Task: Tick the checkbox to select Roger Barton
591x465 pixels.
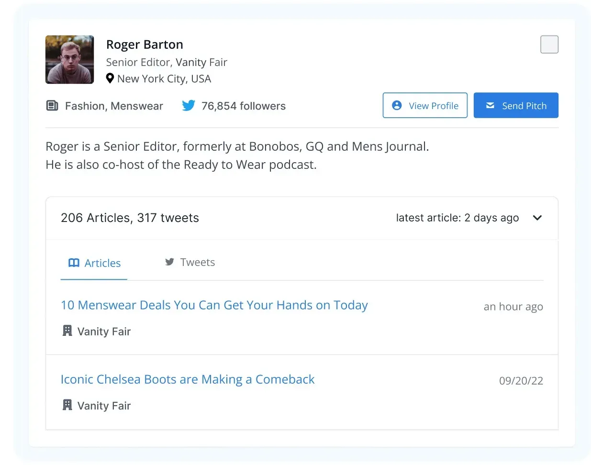Action: coord(549,44)
